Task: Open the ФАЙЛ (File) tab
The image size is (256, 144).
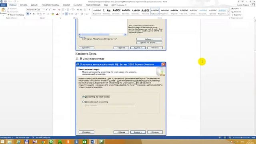Action: (x=3, y=5)
